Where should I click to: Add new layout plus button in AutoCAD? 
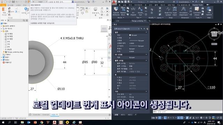(136, 115)
